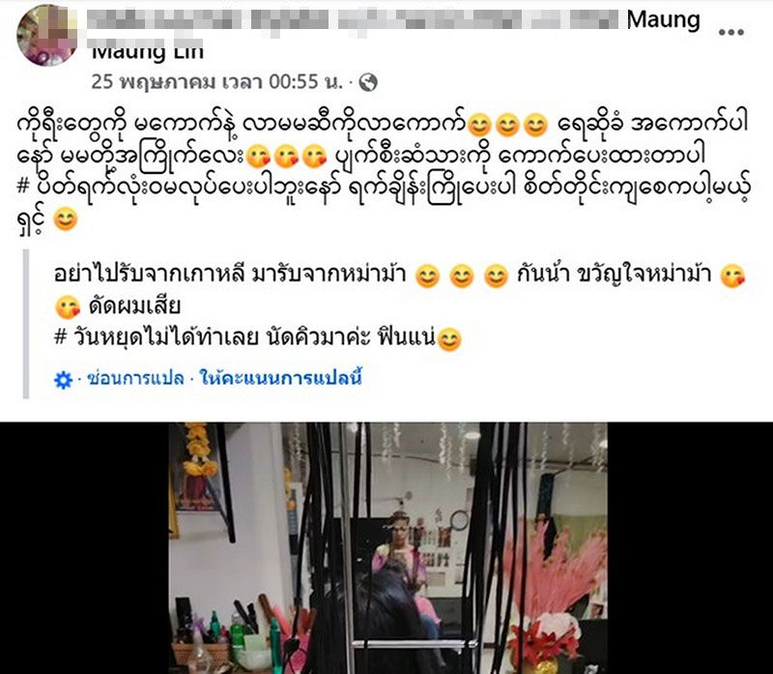Viewport: 773px width, 674px height.
Task: Open the salon photo attached below
Action: [388, 547]
